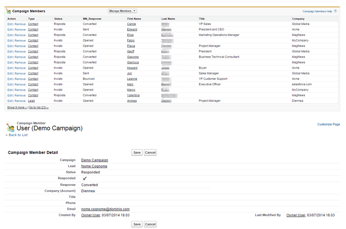Image resolution: width=346 pixels, height=229 pixels.
Task: Sort by the Company column header
Action: [298, 19]
